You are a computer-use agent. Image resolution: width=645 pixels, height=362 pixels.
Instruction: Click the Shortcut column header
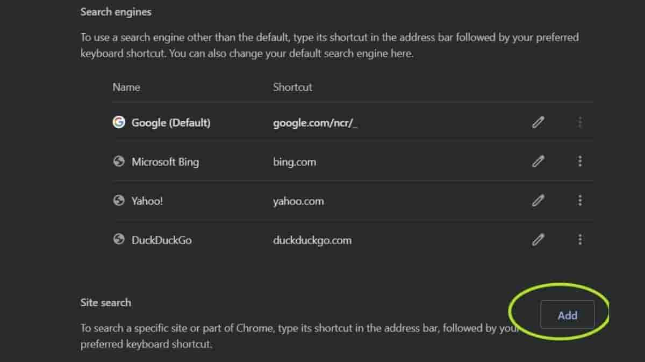(292, 87)
